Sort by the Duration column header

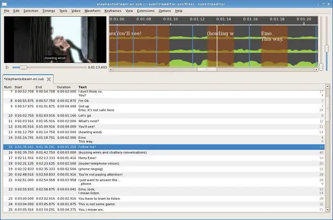(64, 87)
